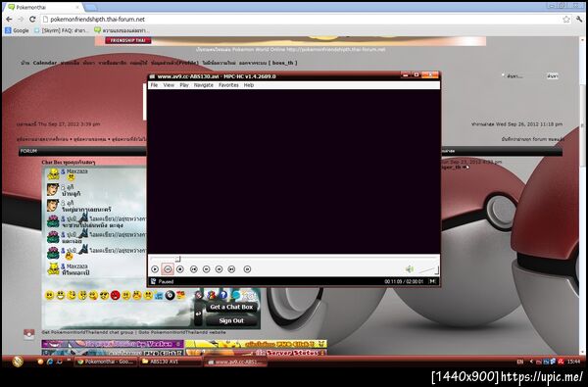Click the Play button in MPC-HC
588x387 pixels.
pos(155,268)
